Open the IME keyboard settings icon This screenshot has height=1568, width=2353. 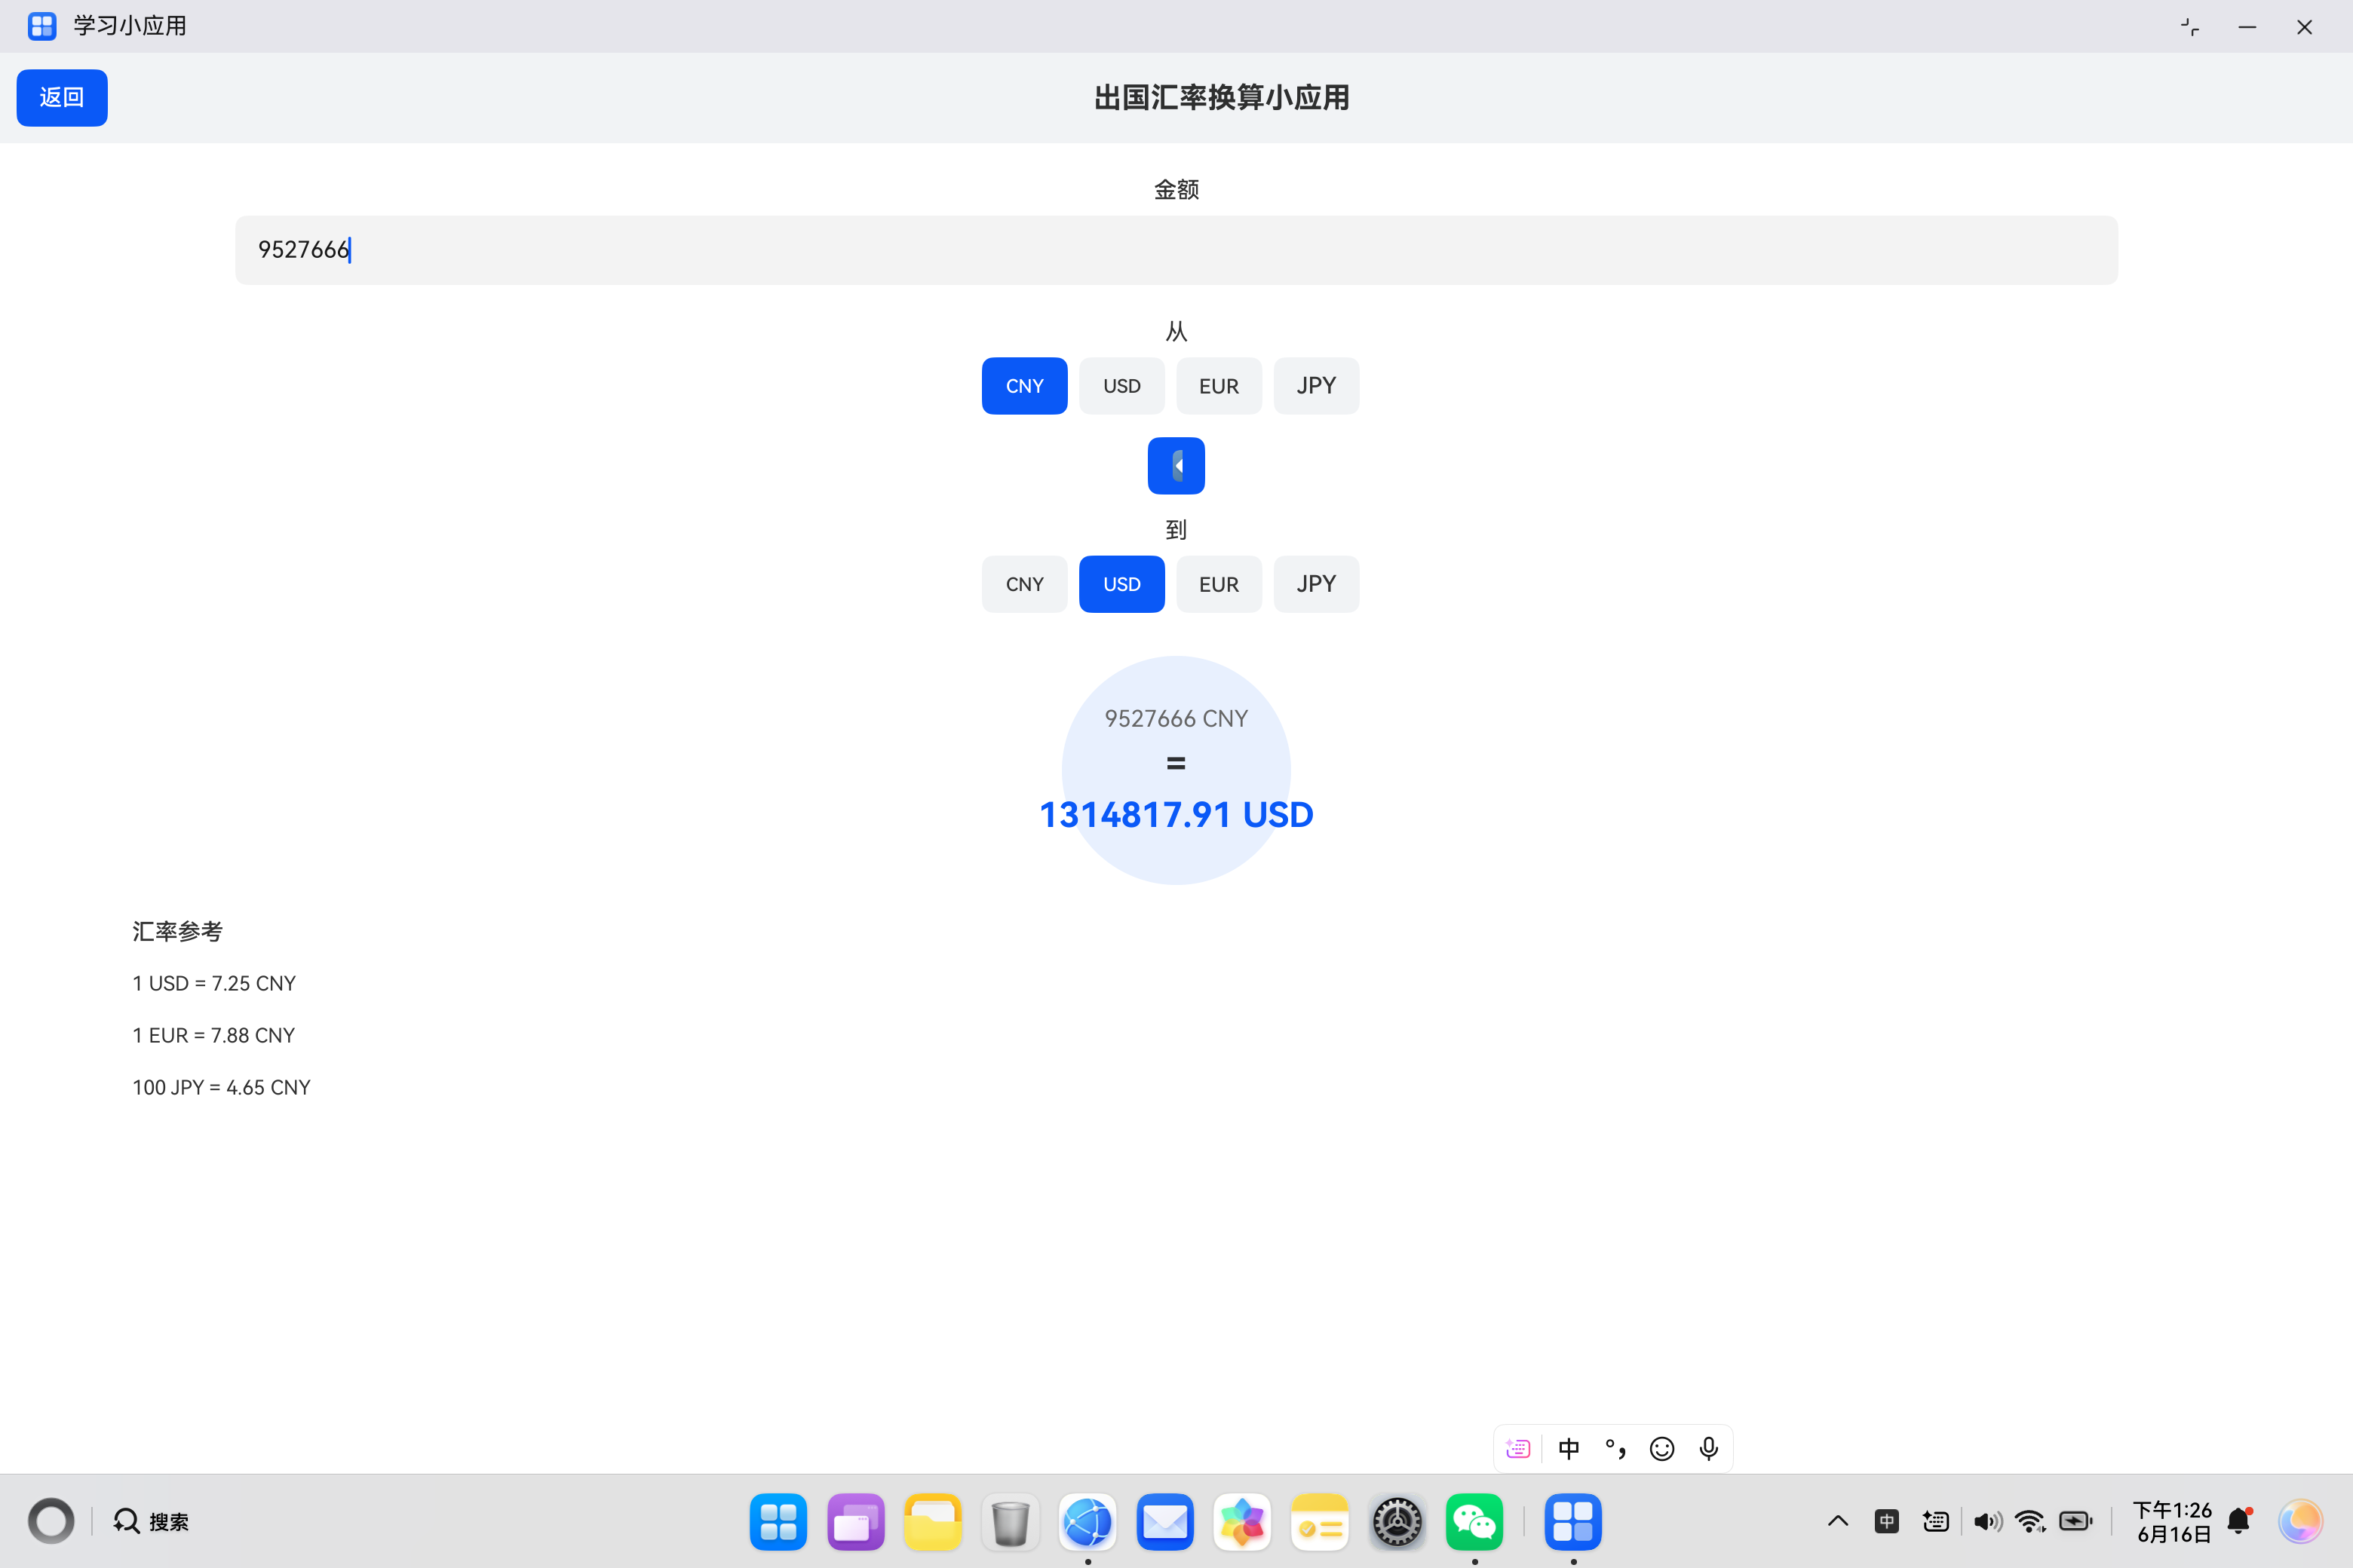click(1517, 1448)
